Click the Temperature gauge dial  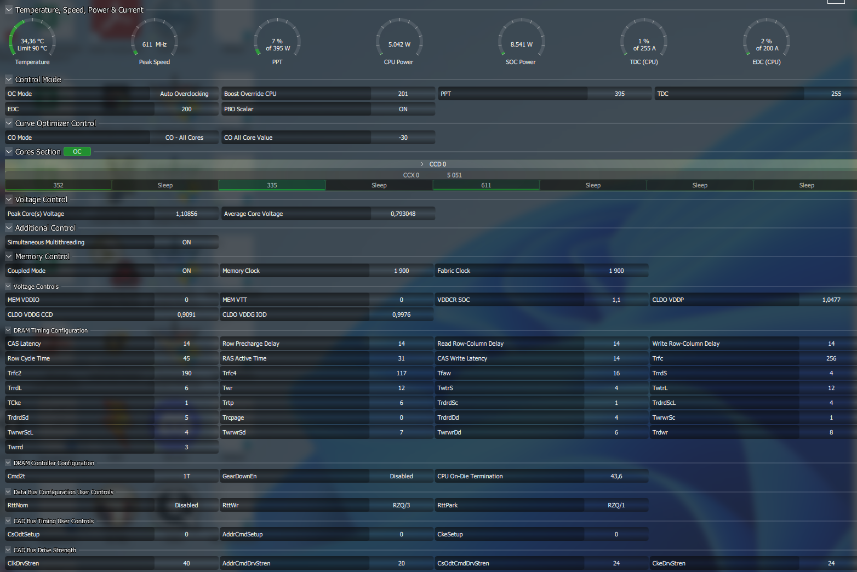32,38
